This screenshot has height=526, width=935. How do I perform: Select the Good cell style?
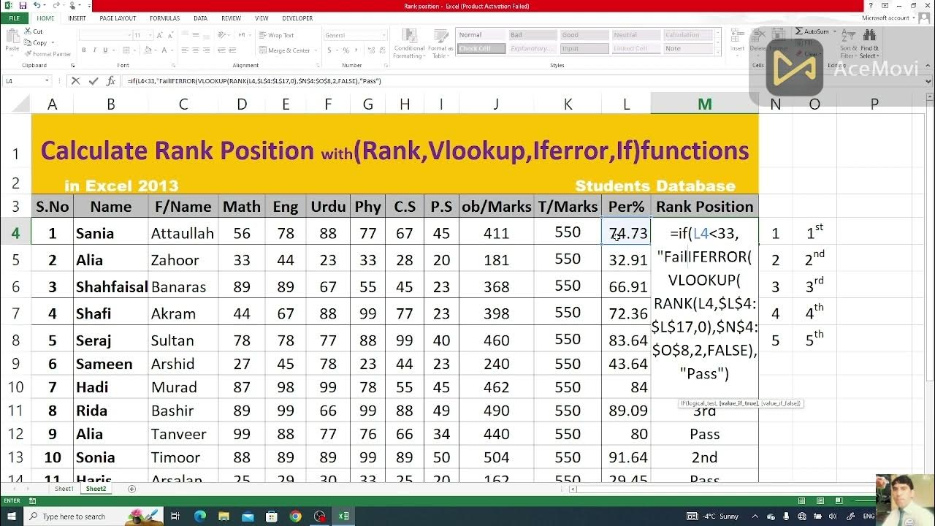[584, 35]
